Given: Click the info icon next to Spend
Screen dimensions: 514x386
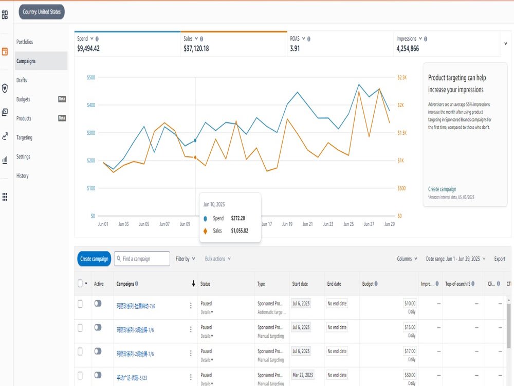Looking at the screenshot, I should pos(97,39).
